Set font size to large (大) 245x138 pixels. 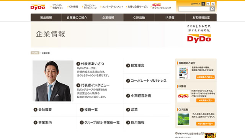[x=213, y=4]
